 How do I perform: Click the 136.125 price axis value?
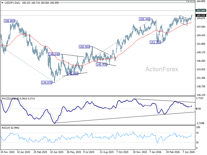coord(201,95)
